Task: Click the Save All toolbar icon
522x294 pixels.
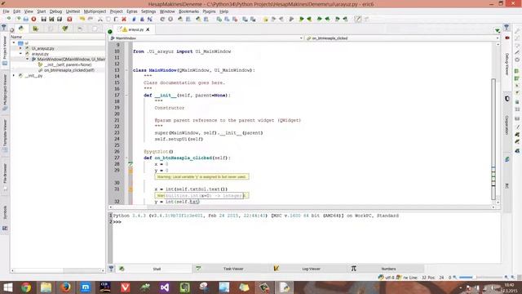Action: [x=60, y=19]
